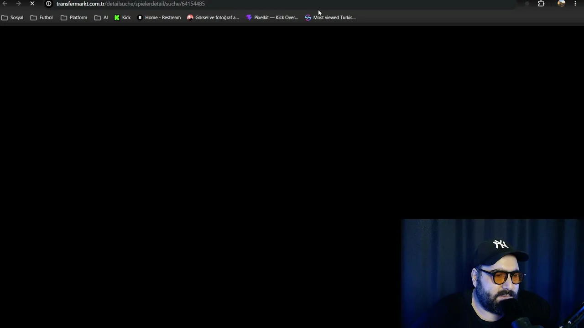Open the Görsel ve fotoğraf bookmark

213,17
